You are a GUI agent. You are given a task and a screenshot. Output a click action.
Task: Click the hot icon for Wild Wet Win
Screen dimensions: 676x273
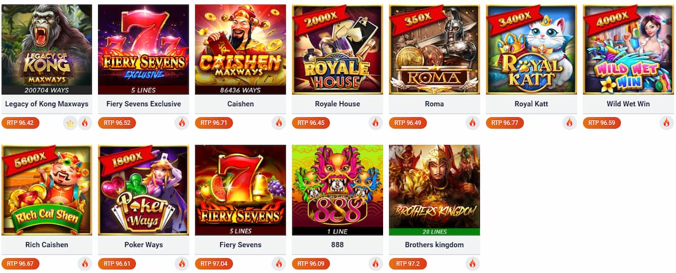[666, 122]
